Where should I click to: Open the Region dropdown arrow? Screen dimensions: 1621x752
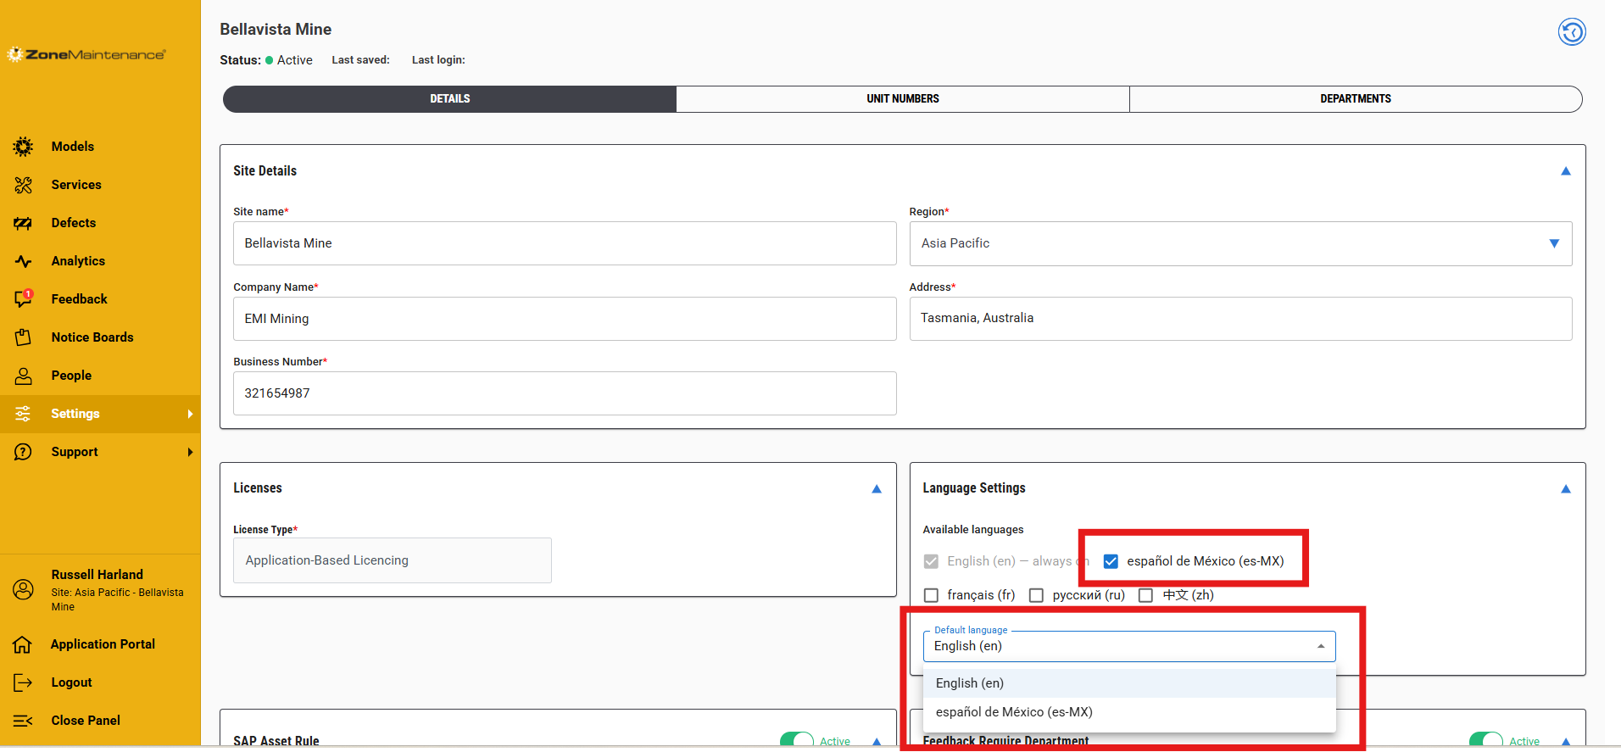pos(1554,243)
